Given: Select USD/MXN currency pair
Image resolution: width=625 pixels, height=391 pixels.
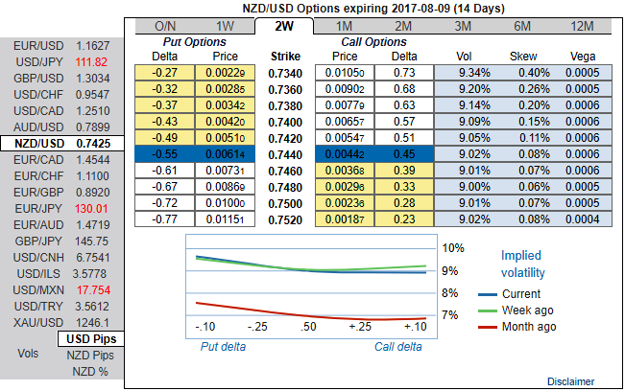Looking at the screenshot, I should pos(60,289).
